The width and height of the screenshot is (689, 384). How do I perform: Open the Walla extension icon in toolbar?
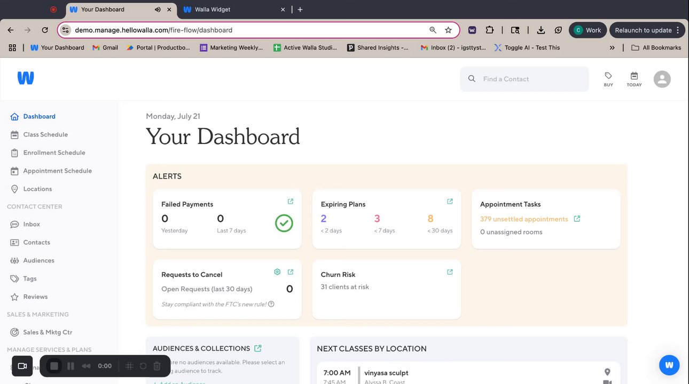point(472,30)
